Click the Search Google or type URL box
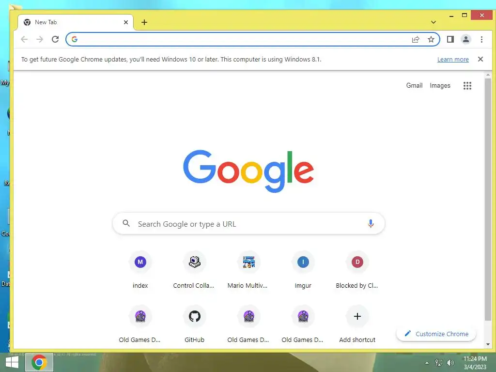 click(x=248, y=224)
